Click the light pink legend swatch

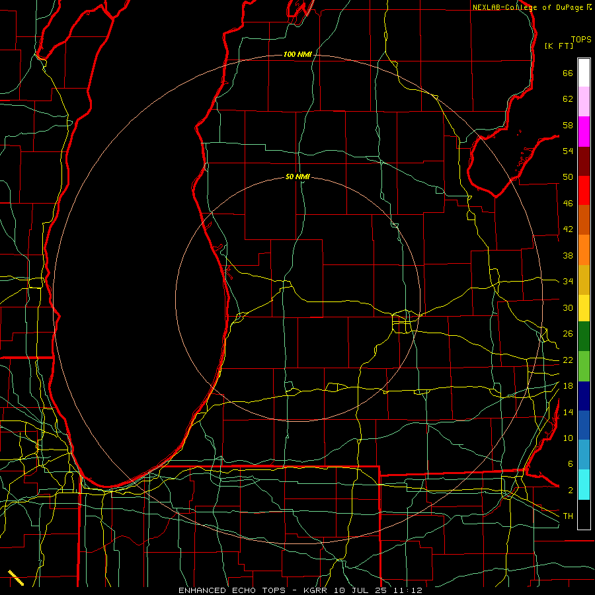(x=584, y=102)
